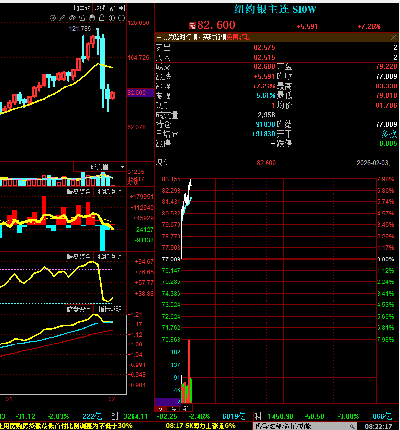Image resolution: width=400 pixels, height=430 pixels.
Task: Switch to the 焰 flame tab
Action: coord(185,408)
